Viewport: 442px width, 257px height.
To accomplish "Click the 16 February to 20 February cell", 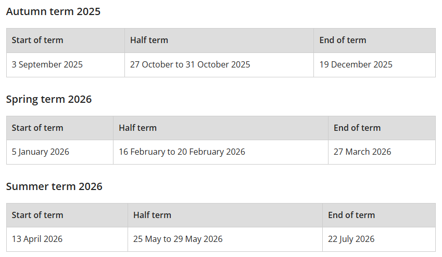I will (182, 152).
